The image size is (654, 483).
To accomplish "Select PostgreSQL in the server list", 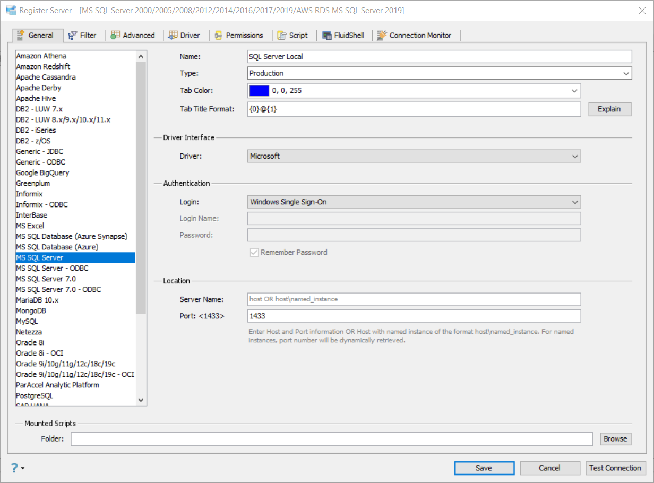I will coord(35,396).
